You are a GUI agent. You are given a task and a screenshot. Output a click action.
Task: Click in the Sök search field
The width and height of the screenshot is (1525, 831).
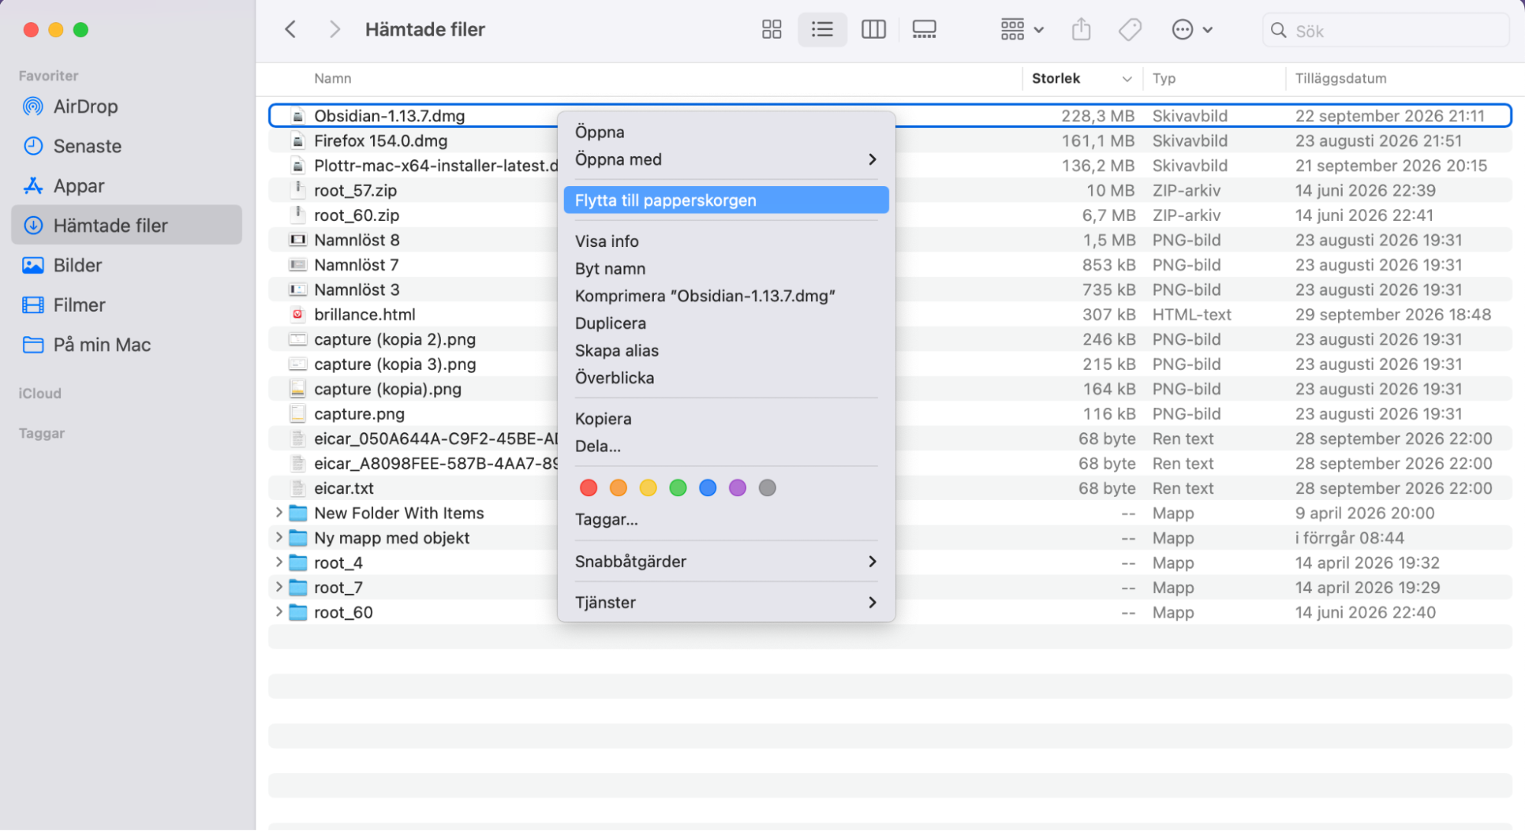click(1385, 30)
